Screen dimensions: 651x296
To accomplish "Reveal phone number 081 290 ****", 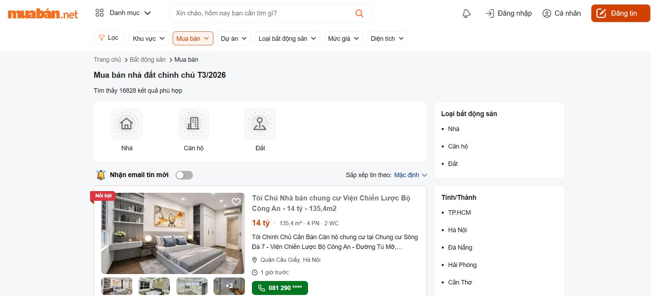I will tap(280, 288).
